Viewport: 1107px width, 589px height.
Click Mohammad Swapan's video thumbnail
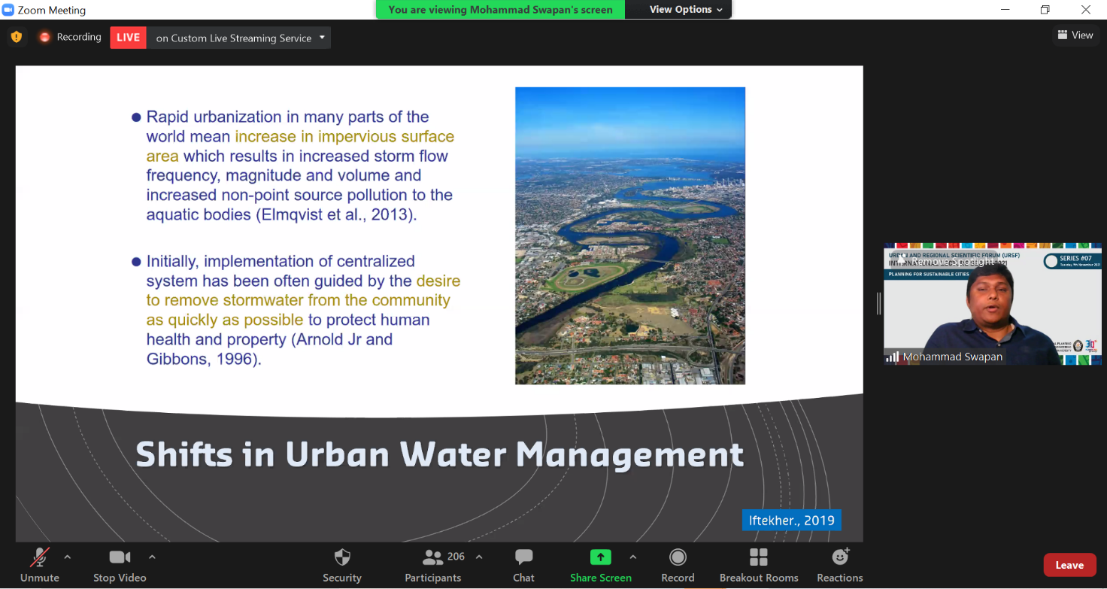992,305
